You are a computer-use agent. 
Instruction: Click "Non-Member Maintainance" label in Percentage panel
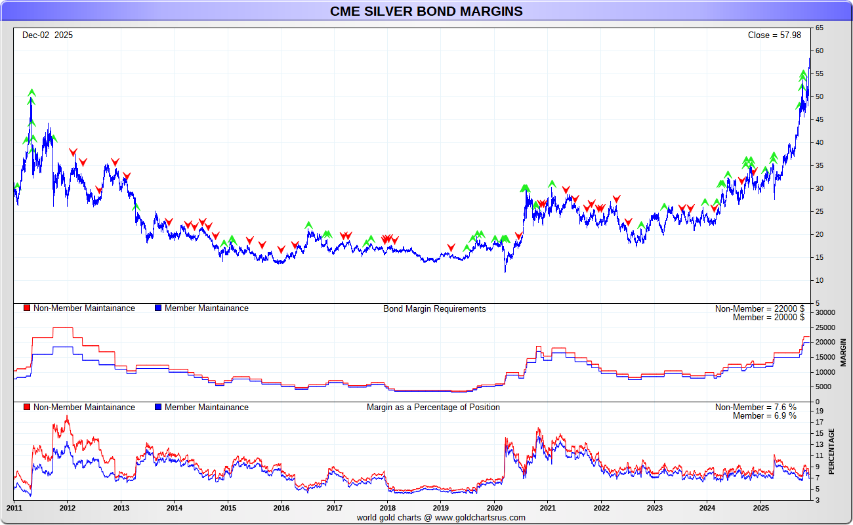pos(84,408)
